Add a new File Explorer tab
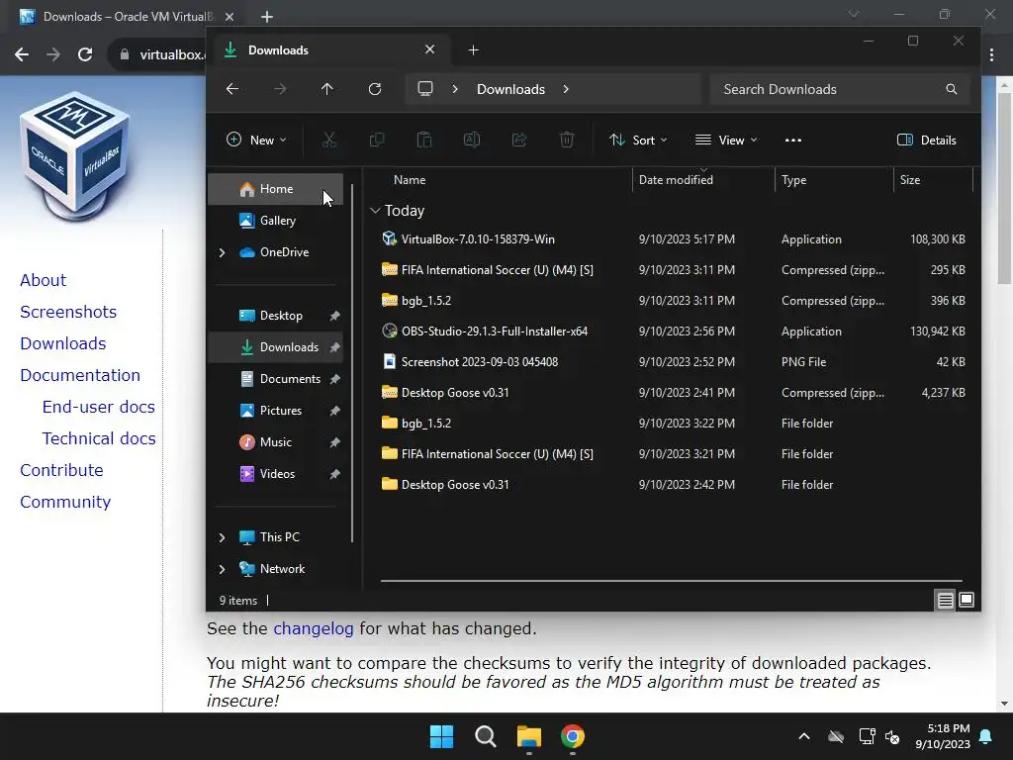The width and height of the screenshot is (1013, 760). click(x=474, y=50)
